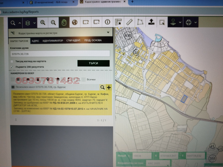This screenshot has height=167, width=223.
Task: Check 'Текущ изглед на картата' checkbox
Action: coord(12,62)
